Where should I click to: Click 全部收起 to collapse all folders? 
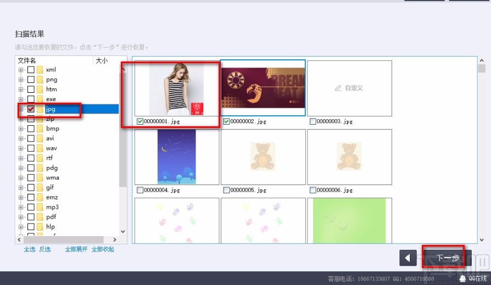103,249
